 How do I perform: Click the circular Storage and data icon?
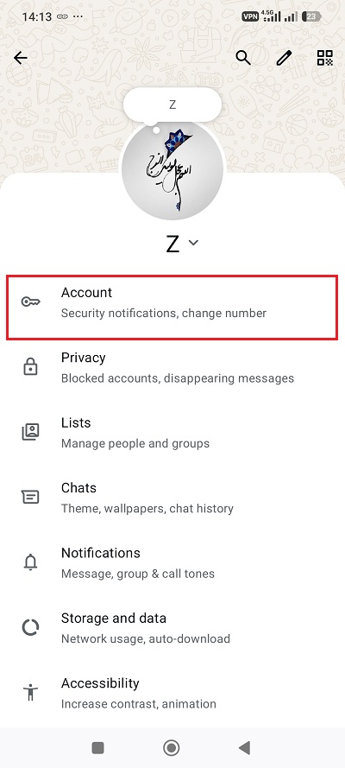pyautogui.click(x=31, y=627)
